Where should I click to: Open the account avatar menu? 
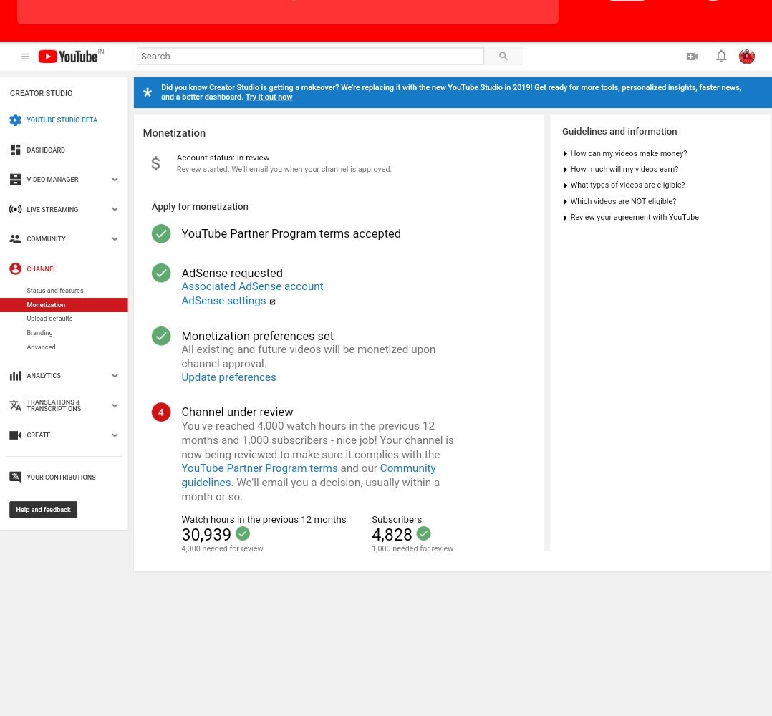746,57
